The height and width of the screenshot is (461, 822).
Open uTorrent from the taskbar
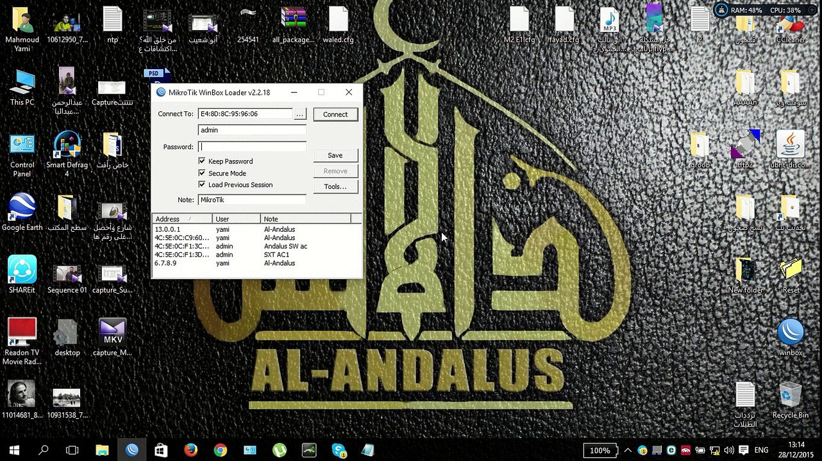point(280,450)
